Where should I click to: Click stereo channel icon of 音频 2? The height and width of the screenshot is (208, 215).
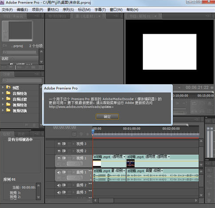click(x=90, y=183)
